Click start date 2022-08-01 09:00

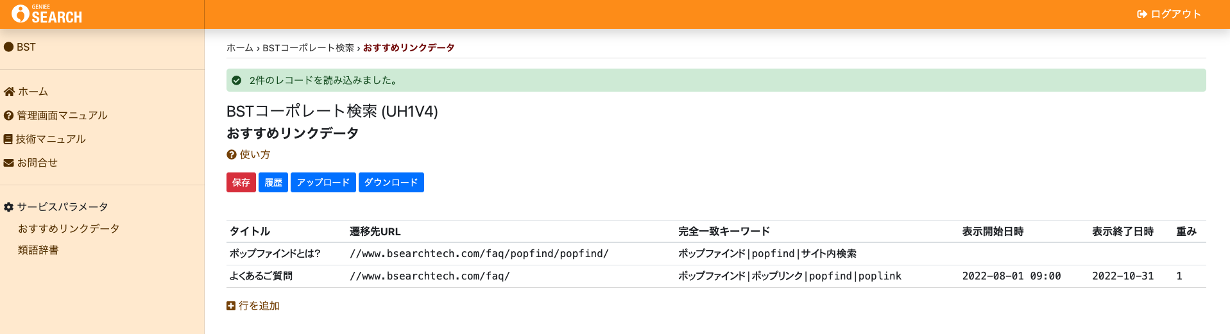tap(1011, 276)
